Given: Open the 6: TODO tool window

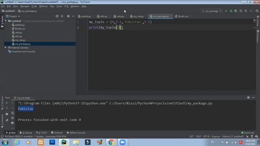Looking at the screenshot, I should pos(41,133).
